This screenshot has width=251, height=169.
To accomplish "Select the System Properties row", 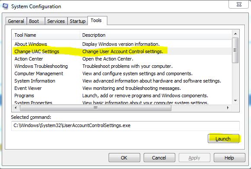I will pyautogui.click(x=122, y=102).
